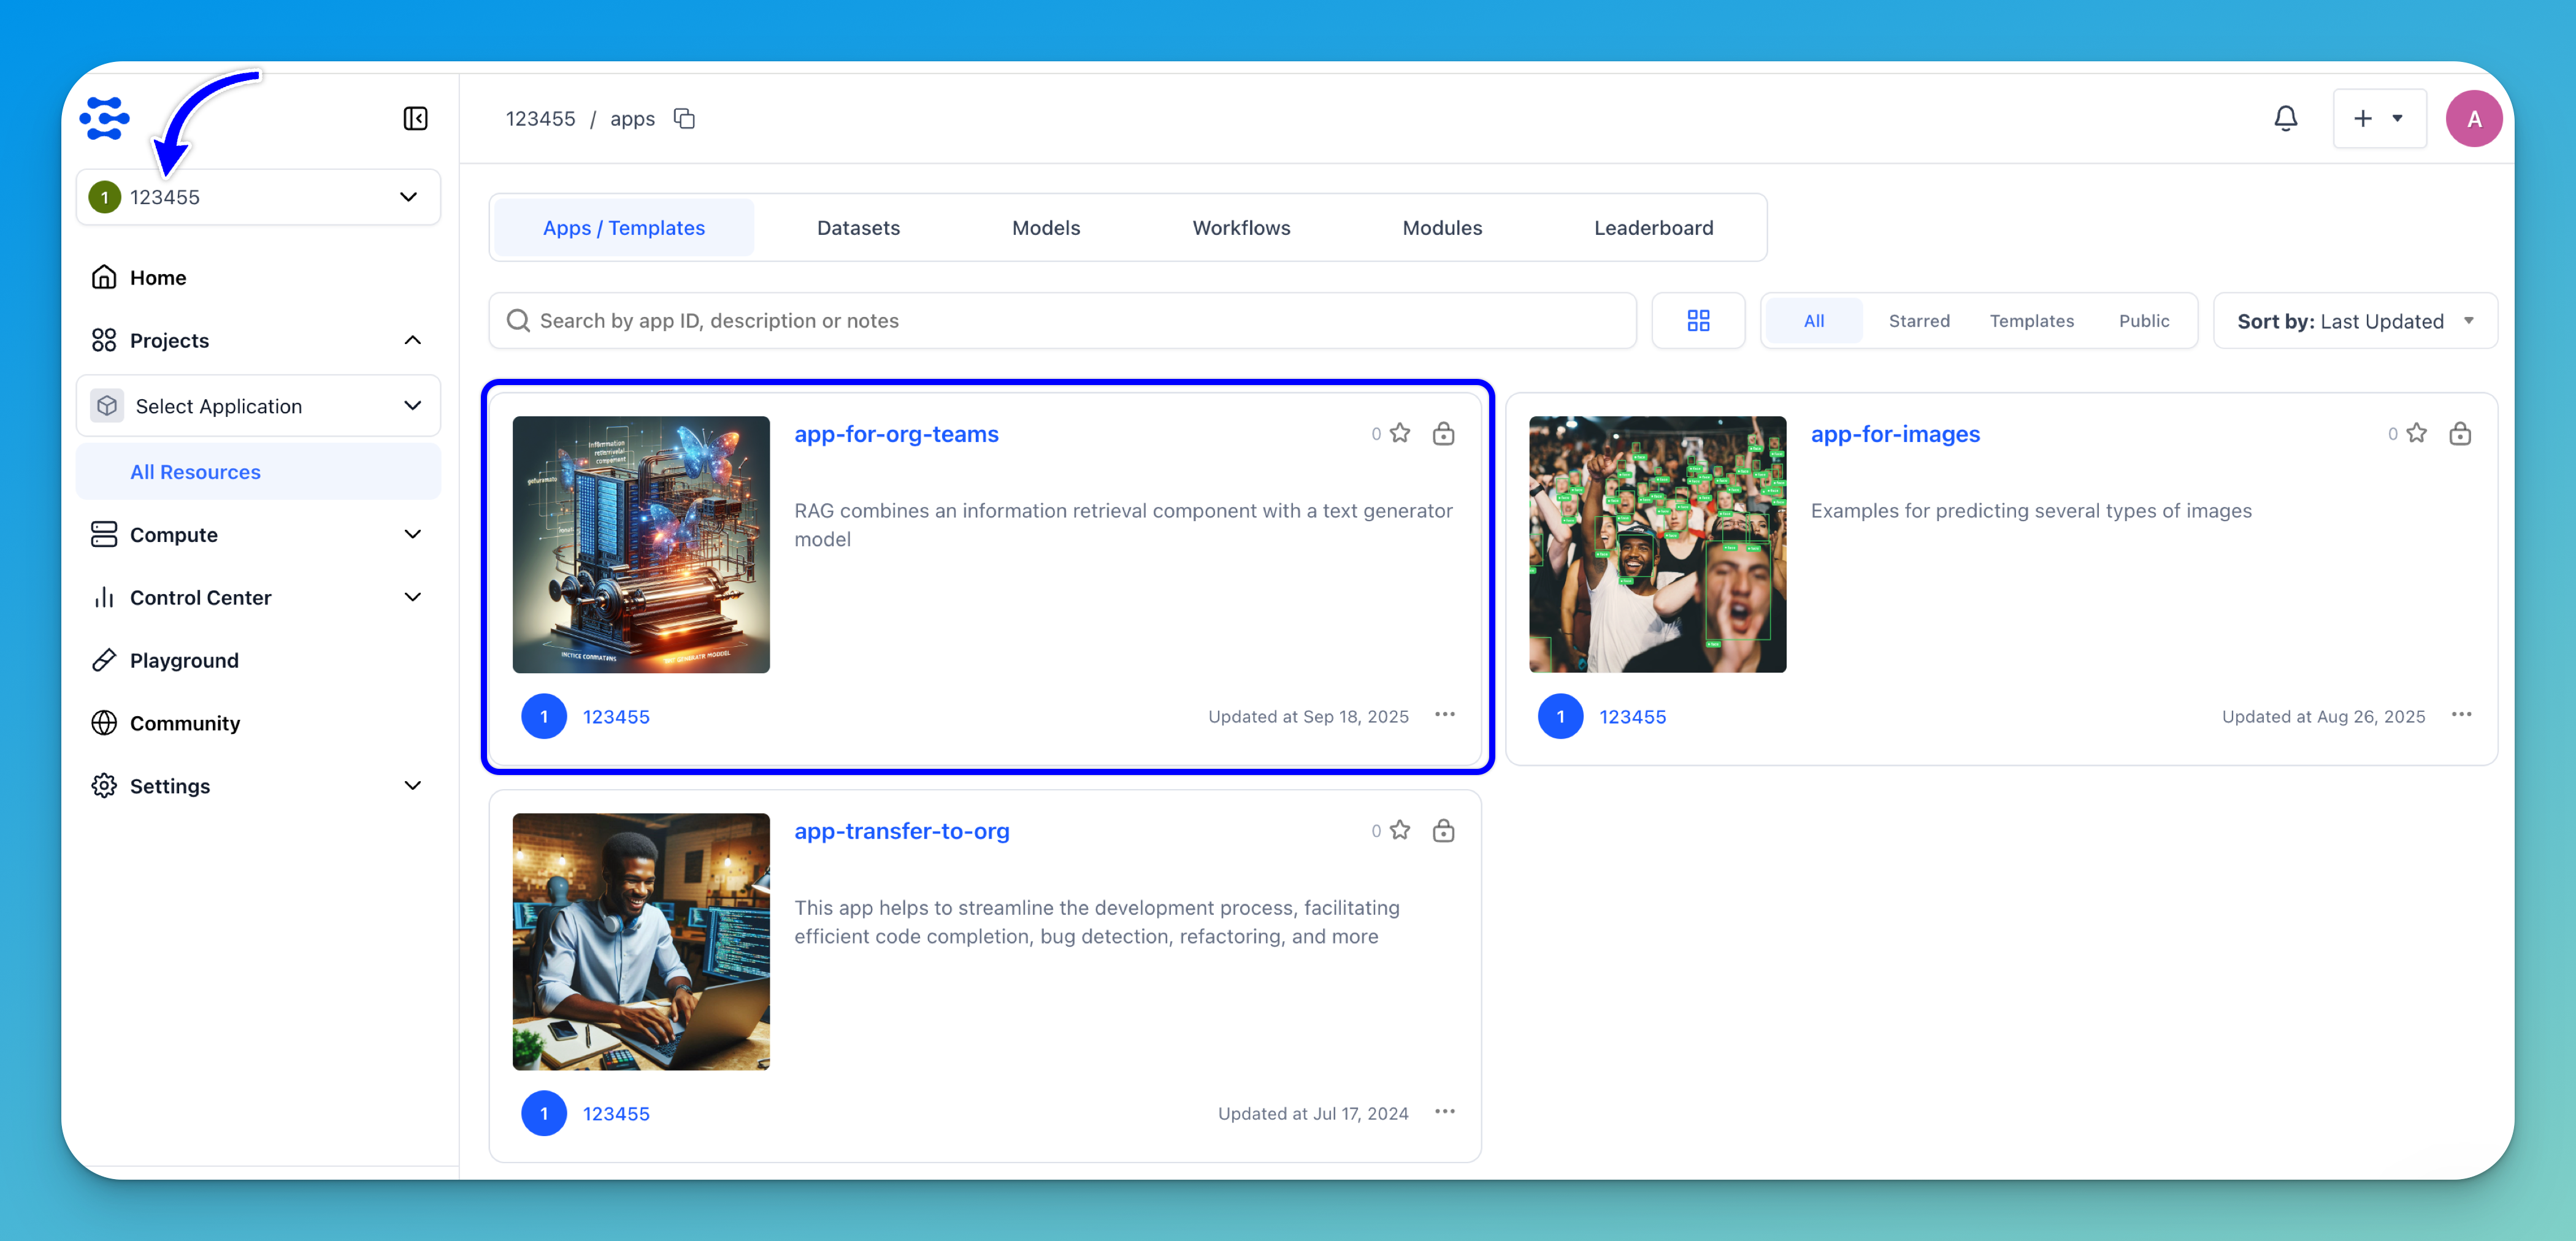The height and width of the screenshot is (1241, 2576).
Task: Click owner avatar on app-transfer-to-org card
Action: [x=544, y=1113]
